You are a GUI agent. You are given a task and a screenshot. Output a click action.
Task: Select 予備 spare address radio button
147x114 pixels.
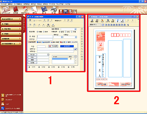click(72, 32)
